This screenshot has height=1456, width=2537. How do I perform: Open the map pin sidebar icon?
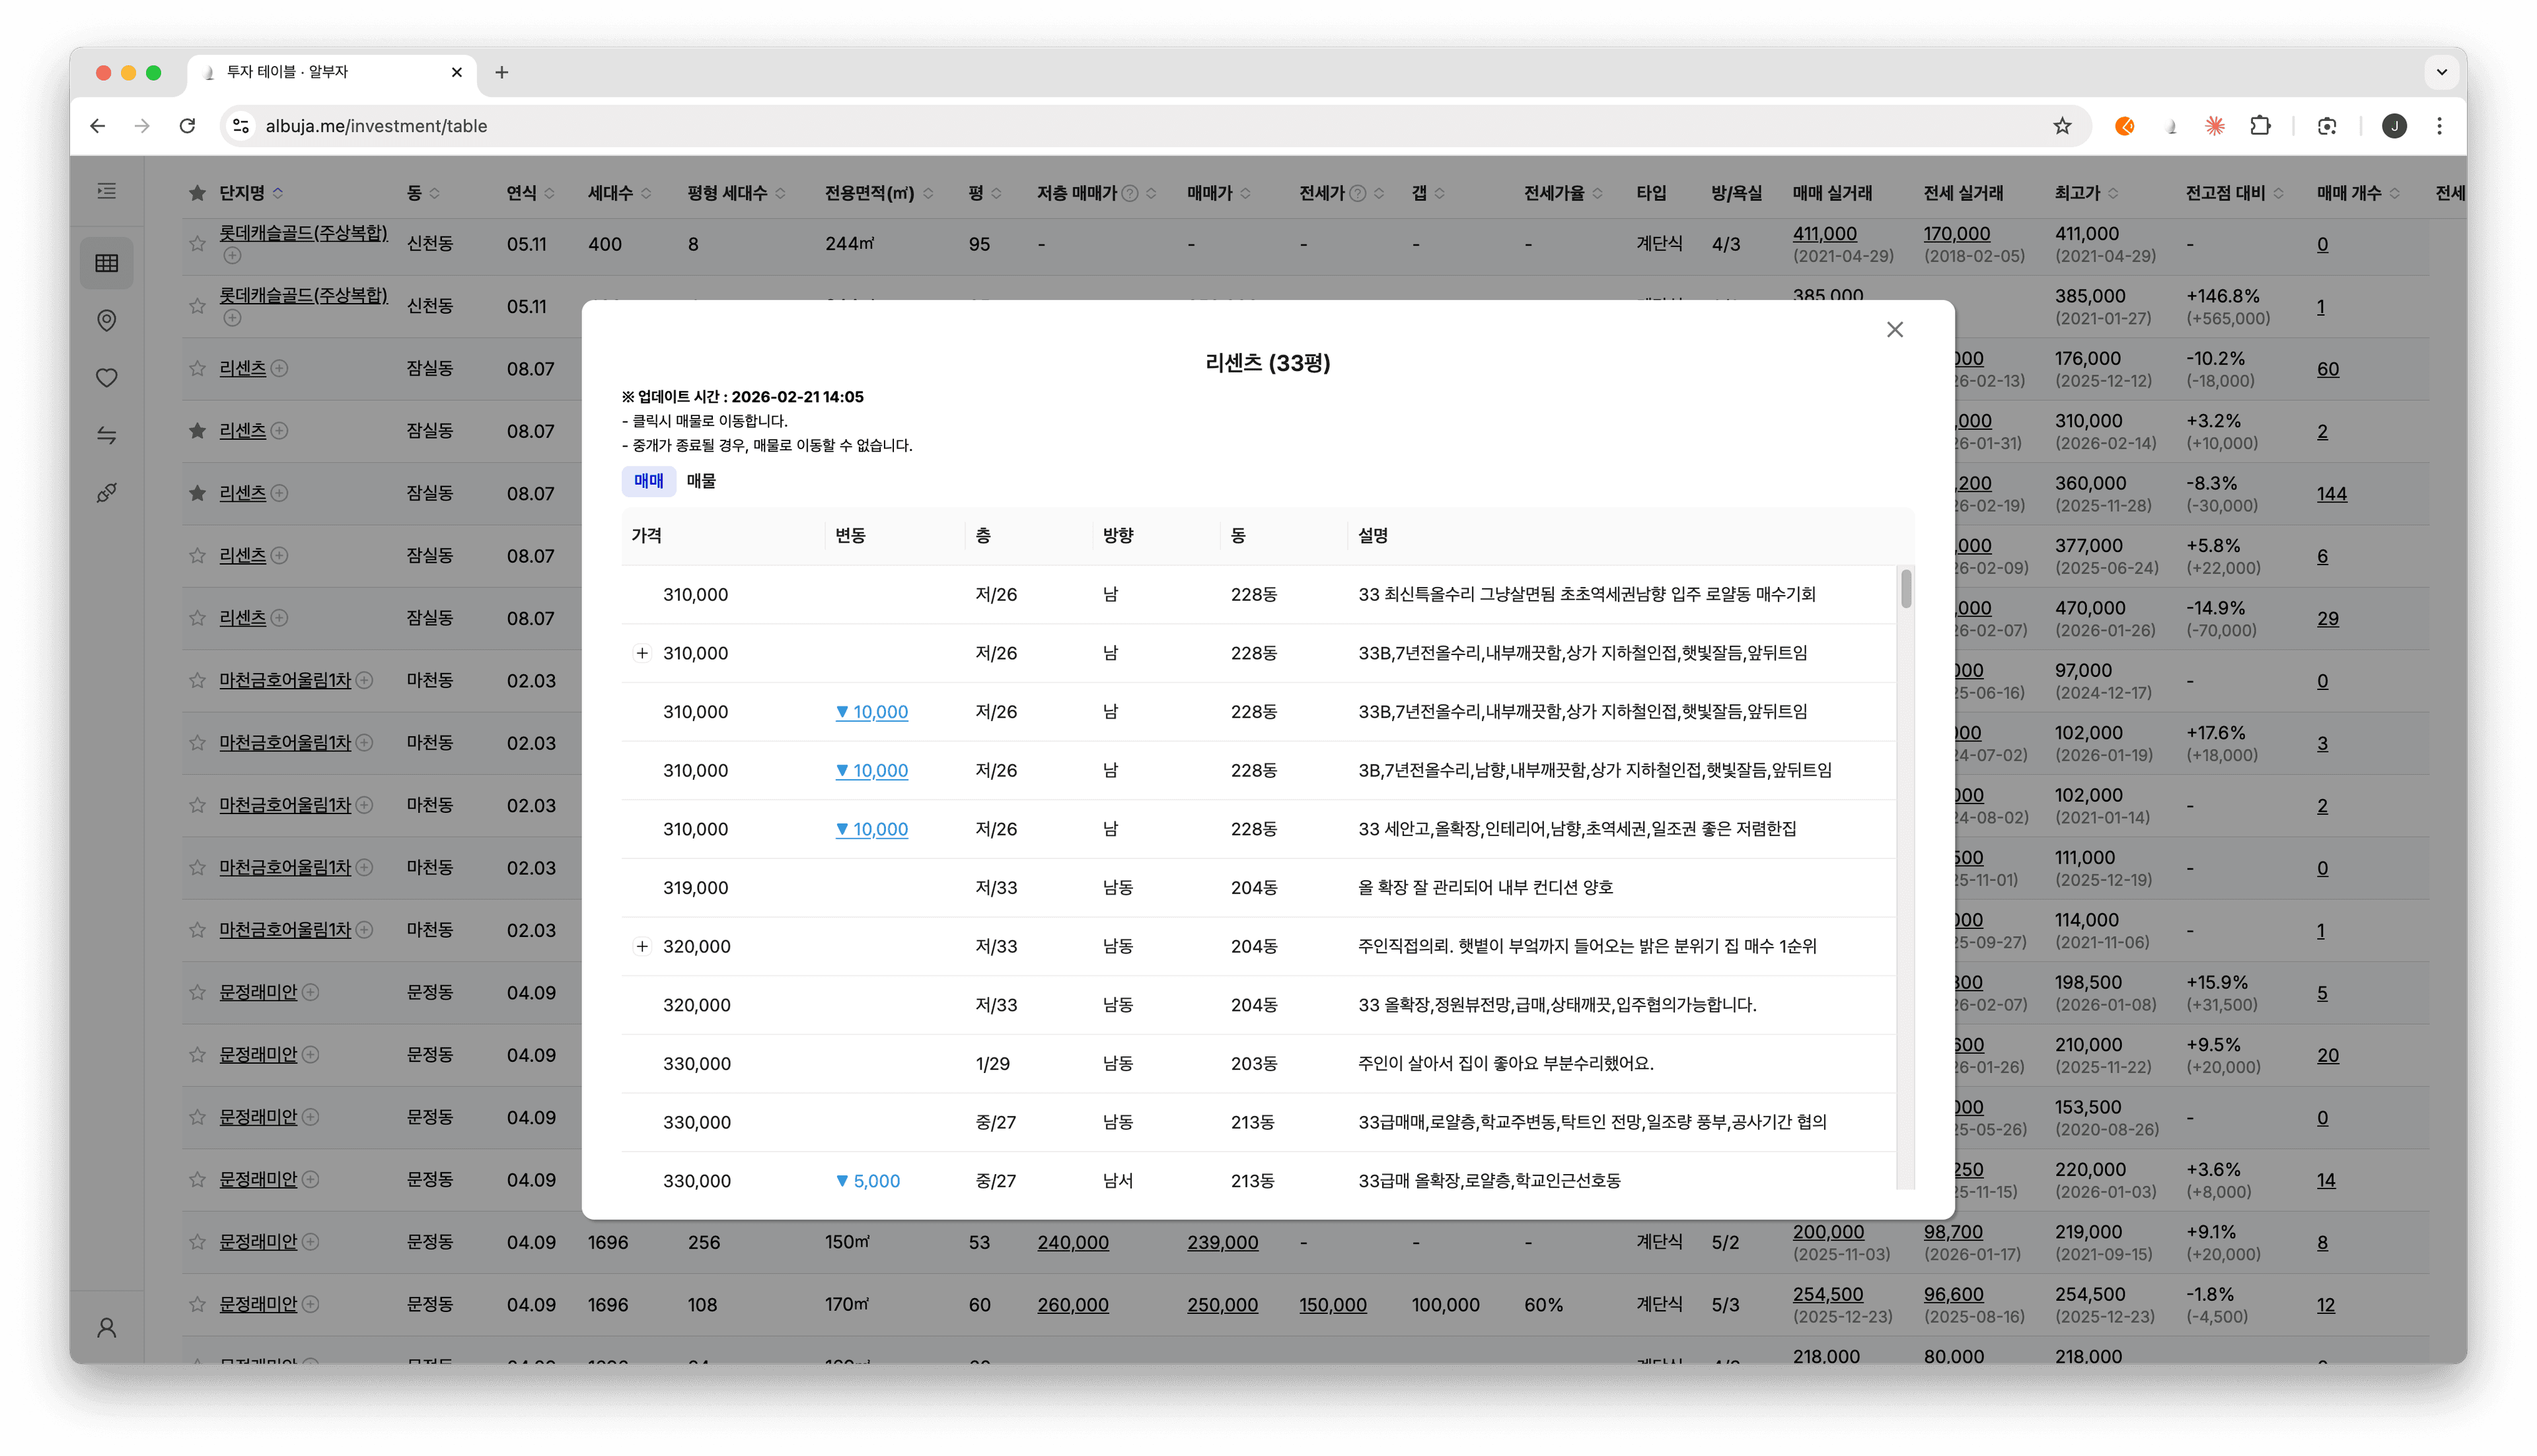106,320
